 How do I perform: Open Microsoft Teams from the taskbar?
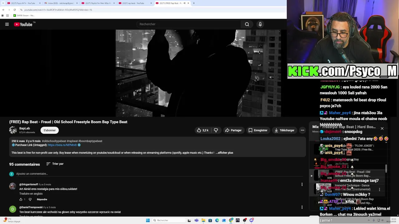(196, 220)
